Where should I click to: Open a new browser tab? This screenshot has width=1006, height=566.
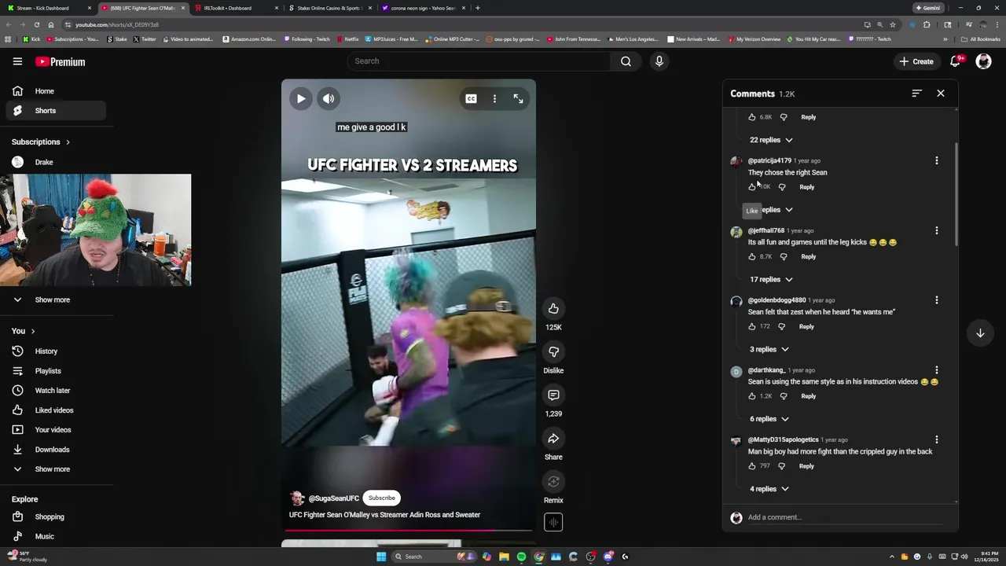coord(478,8)
